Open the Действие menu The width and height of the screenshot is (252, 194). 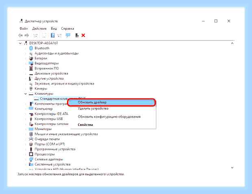tap(39, 28)
